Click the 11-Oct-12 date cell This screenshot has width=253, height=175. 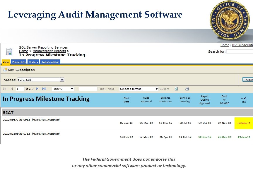pyautogui.click(x=185, y=137)
